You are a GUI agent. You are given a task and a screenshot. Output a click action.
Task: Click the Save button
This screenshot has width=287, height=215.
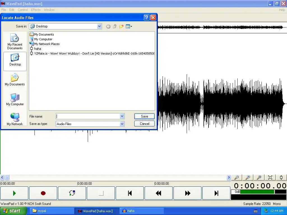144,116
